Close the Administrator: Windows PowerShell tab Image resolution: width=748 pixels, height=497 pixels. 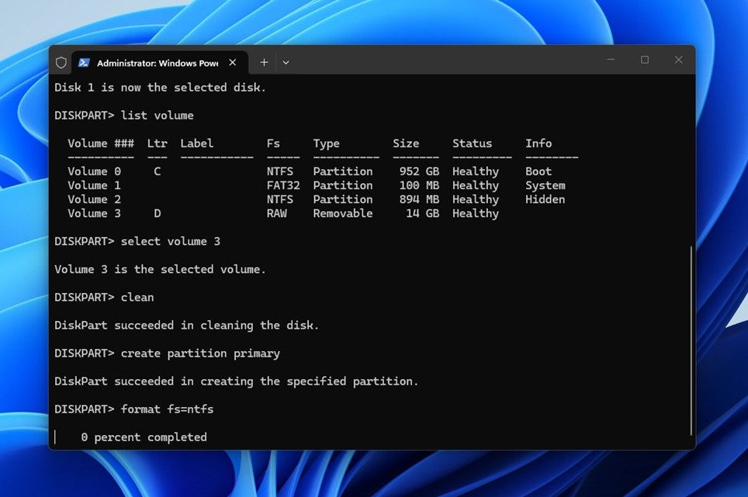(232, 63)
